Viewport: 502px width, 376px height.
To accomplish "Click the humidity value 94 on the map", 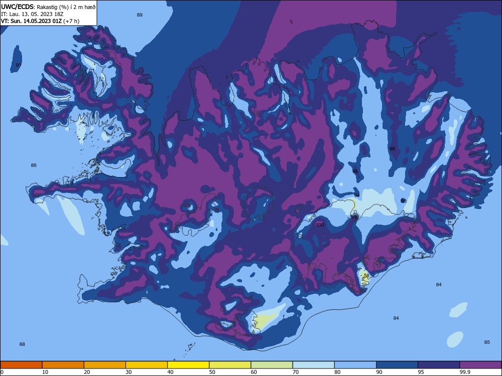I will pyautogui.click(x=357, y=196).
